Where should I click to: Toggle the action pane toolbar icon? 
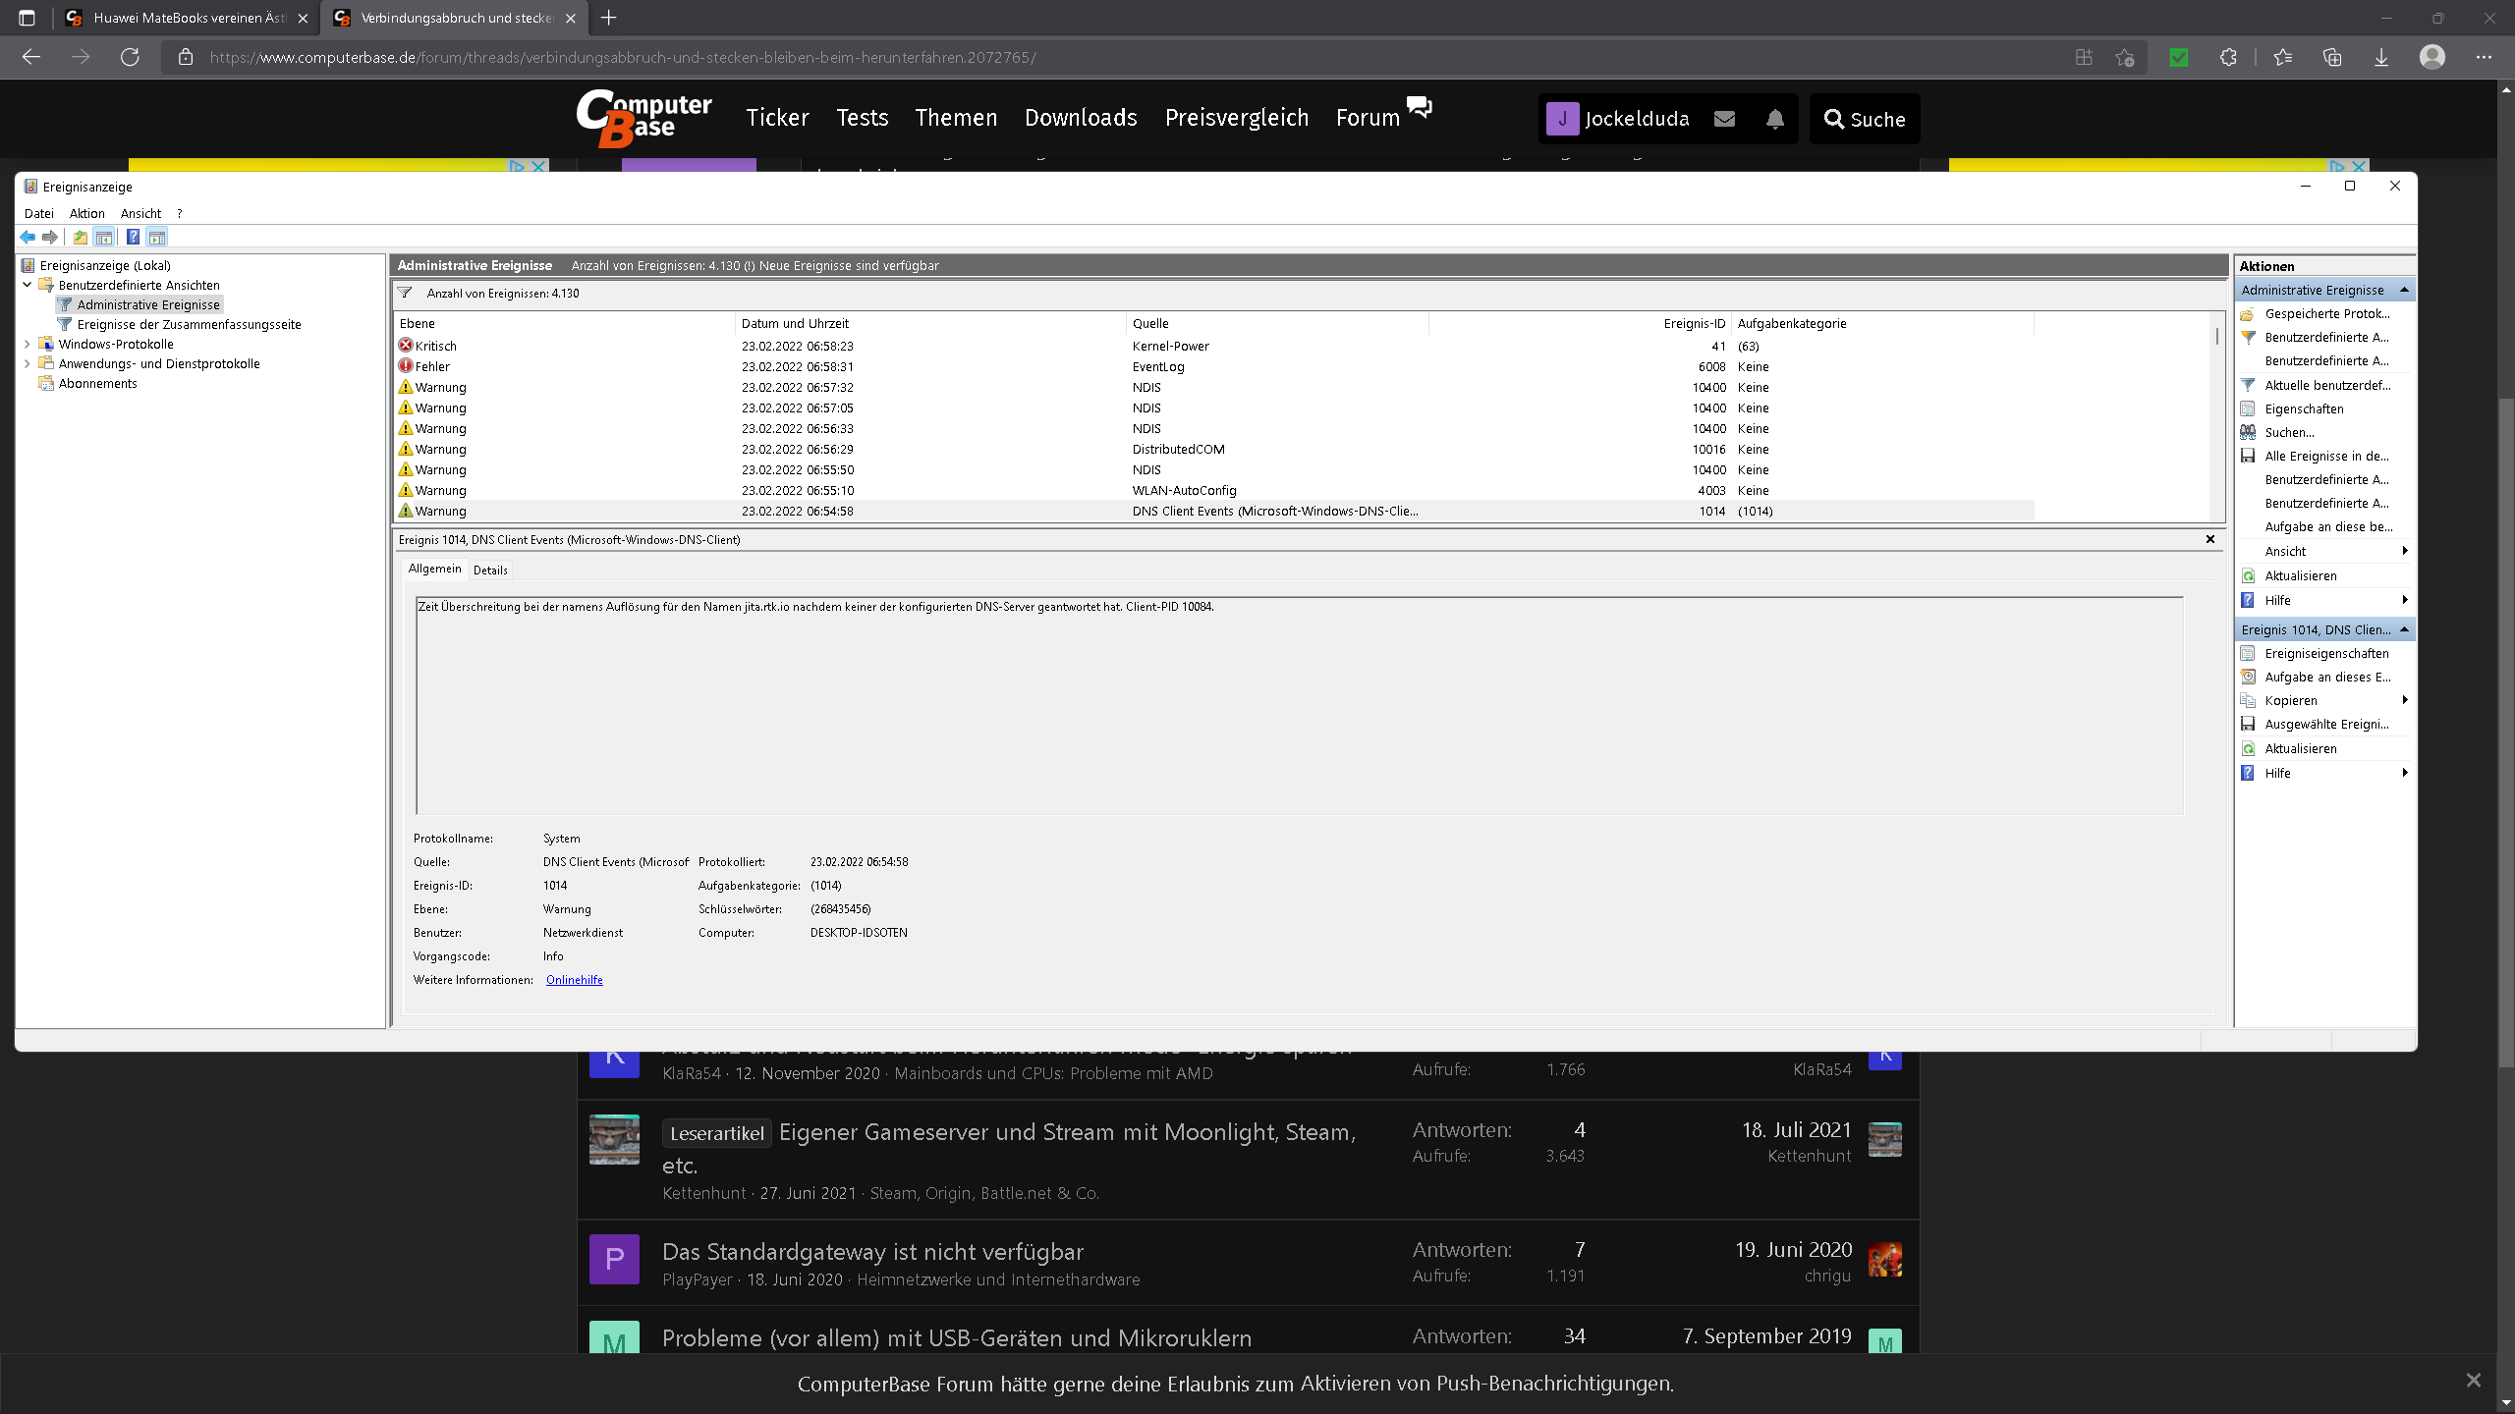[157, 237]
